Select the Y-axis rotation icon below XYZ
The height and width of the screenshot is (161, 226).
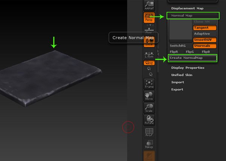click(149, 69)
